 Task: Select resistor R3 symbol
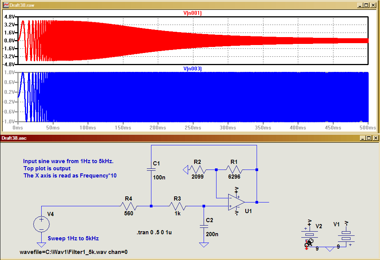click(x=178, y=206)
